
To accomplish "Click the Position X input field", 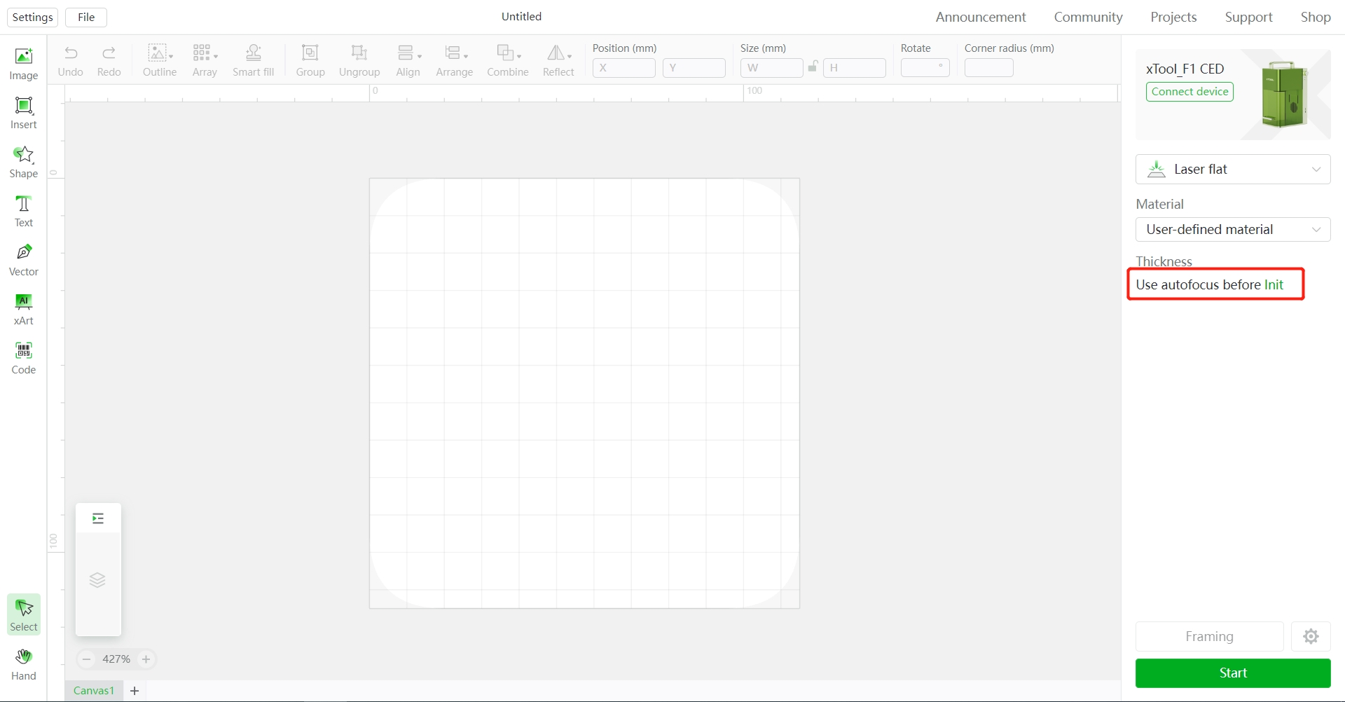I will click(624, 68).
